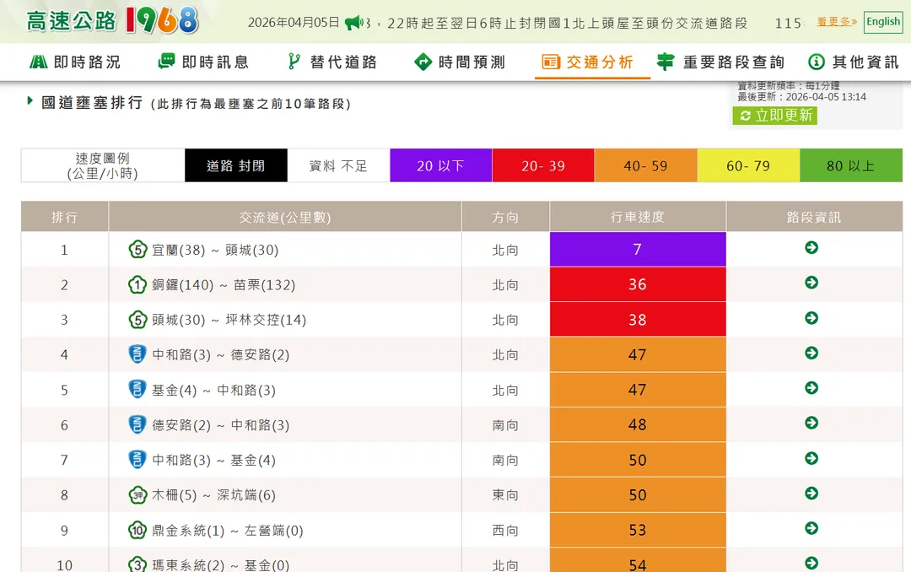This screenshot has width=911, height=572.
Task: Click blue highway badge in 德安路(2)~中和路(3) row
Action: coord(137,424)
